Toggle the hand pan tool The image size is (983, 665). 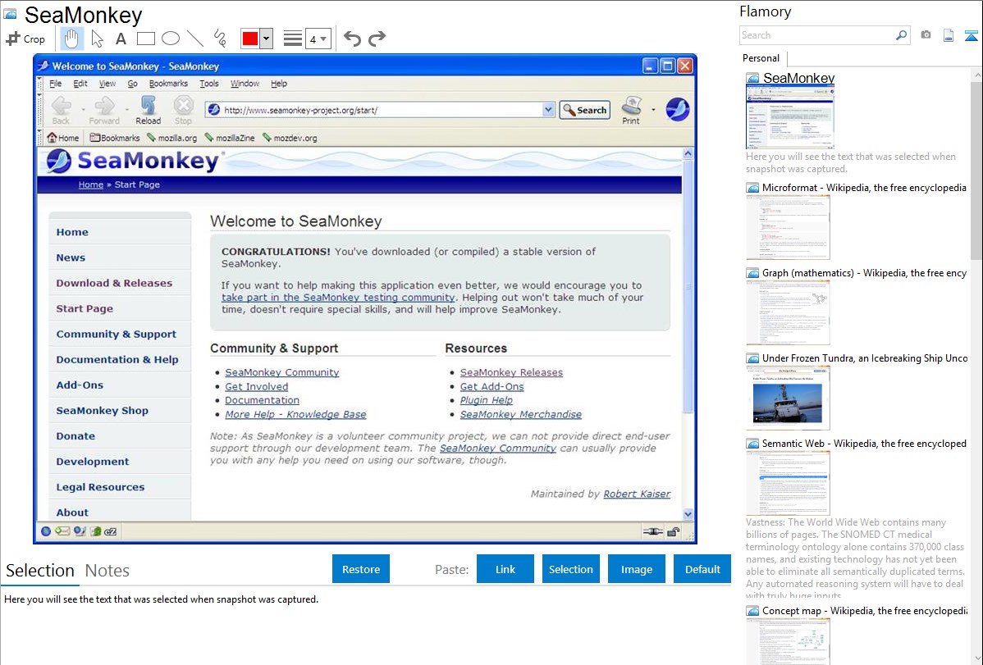72,39
